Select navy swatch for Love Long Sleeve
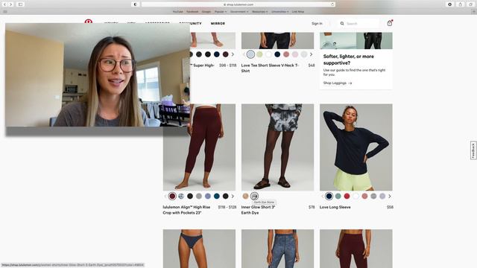 (x=329, y=197)
